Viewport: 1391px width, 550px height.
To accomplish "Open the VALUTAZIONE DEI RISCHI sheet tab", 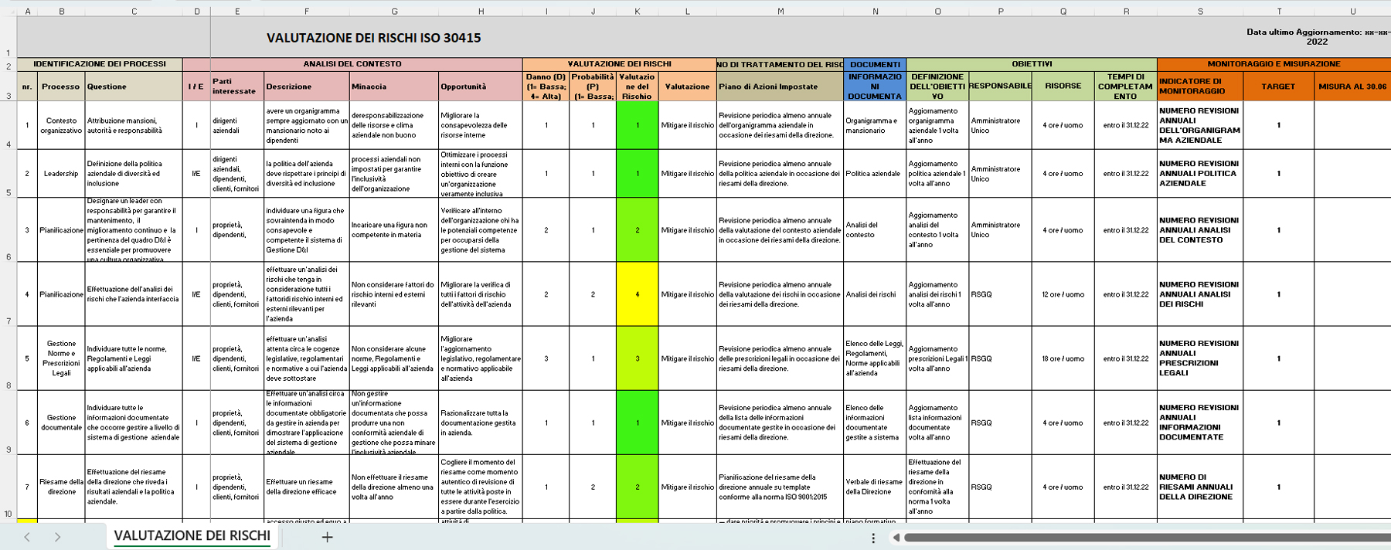I will 192,536.
